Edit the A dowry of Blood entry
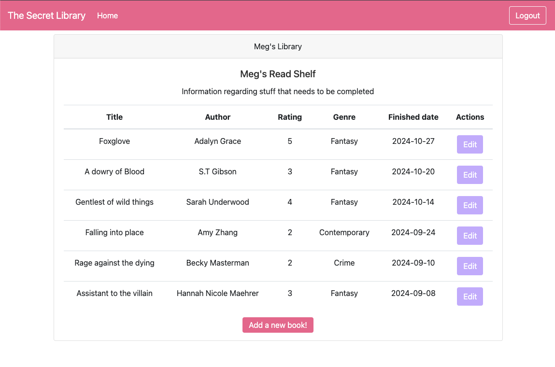The image size is (555, 367). (x=470, y=175)
